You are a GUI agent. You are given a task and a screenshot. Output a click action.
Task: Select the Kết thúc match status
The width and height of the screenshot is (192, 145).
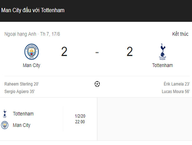(180, 34)
